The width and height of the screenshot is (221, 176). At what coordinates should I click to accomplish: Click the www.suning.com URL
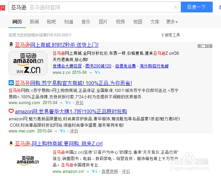click(x=24, y=103)
